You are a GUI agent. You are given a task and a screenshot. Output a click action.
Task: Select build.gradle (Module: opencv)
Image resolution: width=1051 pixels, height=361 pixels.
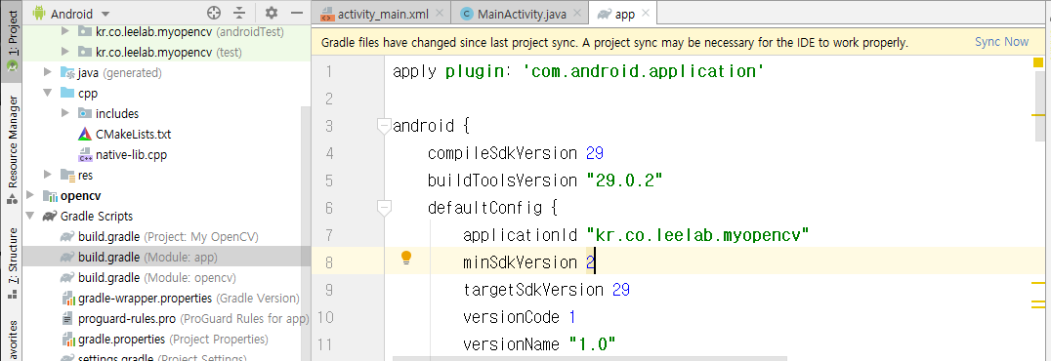[x=157, y=277]
